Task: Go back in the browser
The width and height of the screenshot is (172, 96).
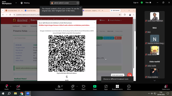Action: (x=3, y=15)
